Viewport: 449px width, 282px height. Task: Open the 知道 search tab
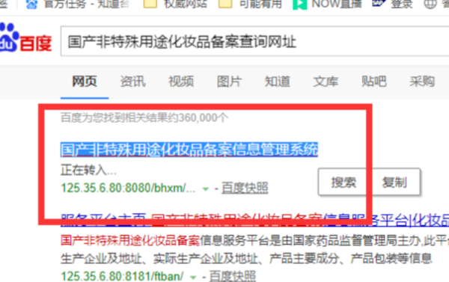pos(277,82)
